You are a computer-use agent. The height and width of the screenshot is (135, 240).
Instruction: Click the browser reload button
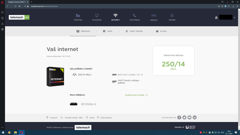click(15, 6)
